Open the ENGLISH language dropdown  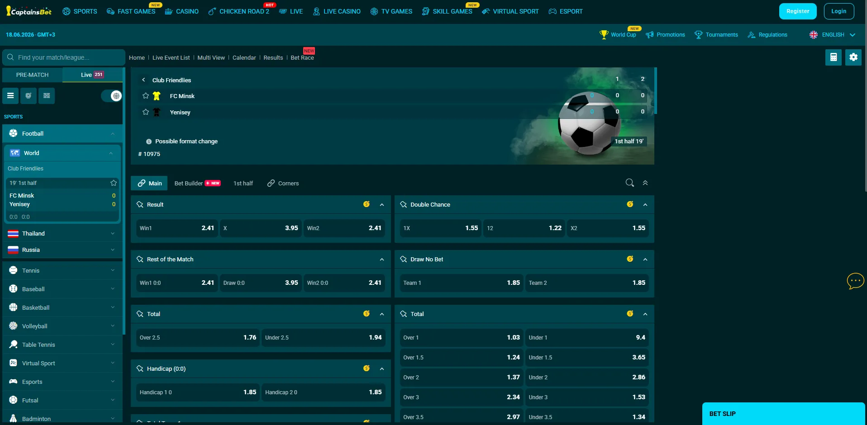[x=832, y=35]
